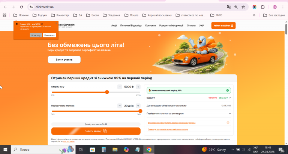Open the apps grid in bookmarks bar
This screenshot has width=288, height=154.
[x=4, y=15]
